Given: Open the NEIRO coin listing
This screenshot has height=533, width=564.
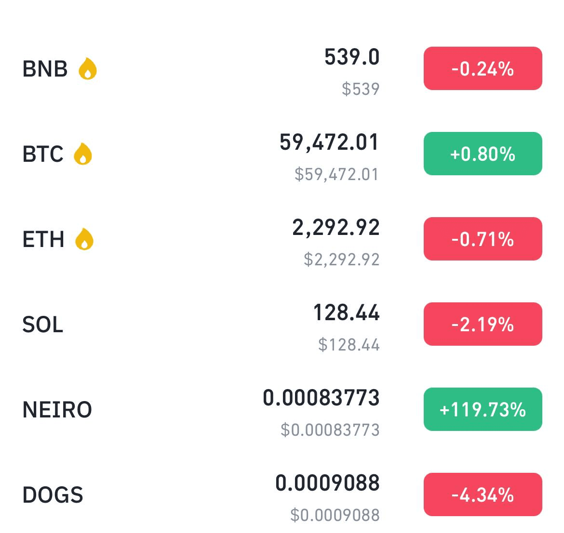Looking at the screenshot, I should 282,409.
